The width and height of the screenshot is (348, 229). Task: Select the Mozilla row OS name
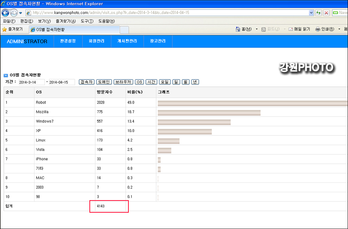pyautogui.click(x=42, y=112)
